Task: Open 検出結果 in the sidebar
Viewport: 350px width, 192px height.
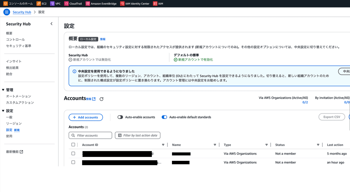Action: (12, 68)
